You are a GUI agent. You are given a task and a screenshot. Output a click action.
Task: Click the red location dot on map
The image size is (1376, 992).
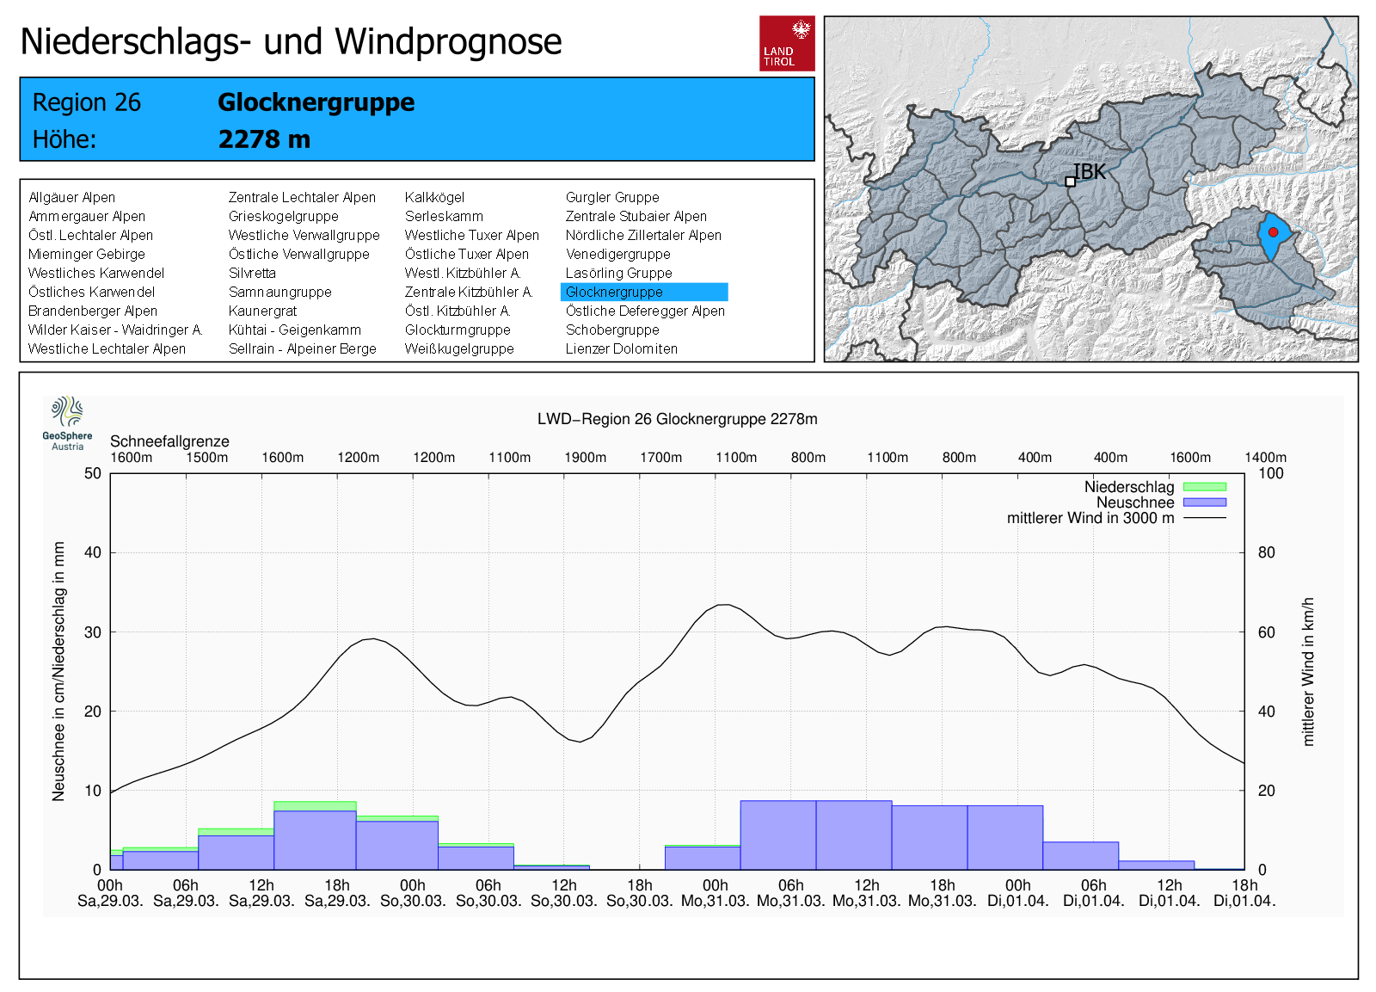[x=1273, y=232]
